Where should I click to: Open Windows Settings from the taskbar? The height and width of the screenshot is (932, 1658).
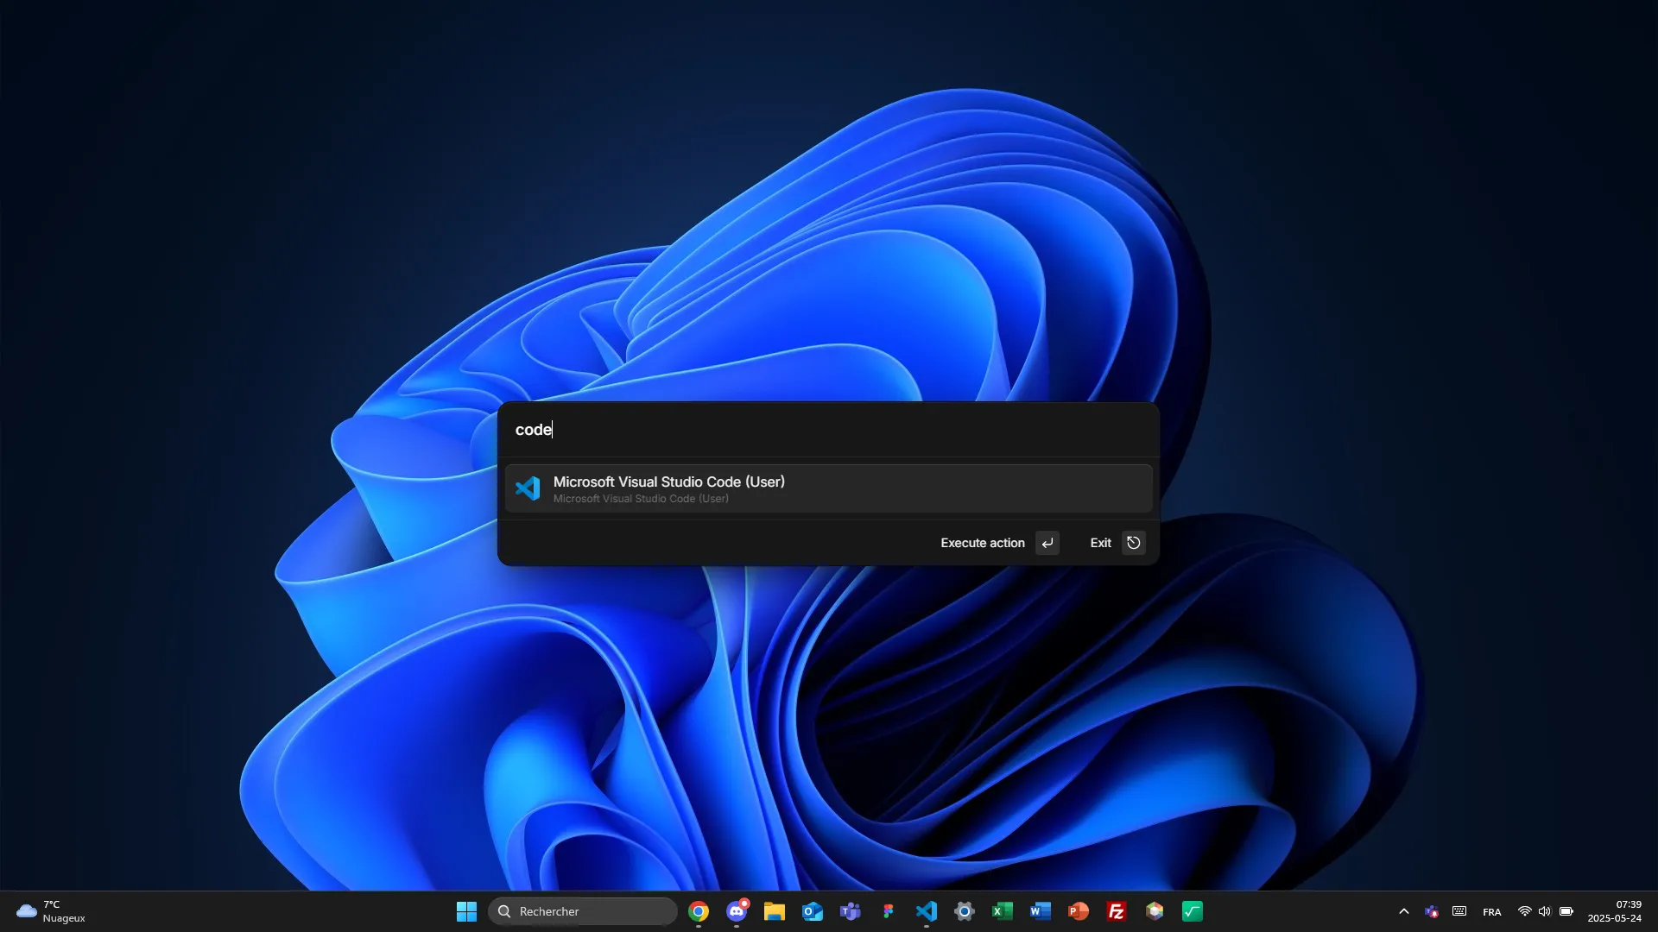coord(964,910)
